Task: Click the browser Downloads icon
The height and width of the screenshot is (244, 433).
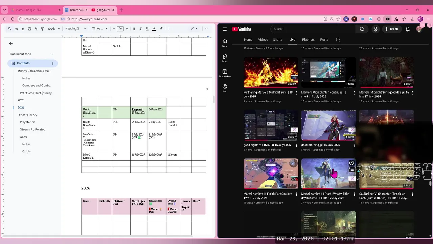Action: 412,19
